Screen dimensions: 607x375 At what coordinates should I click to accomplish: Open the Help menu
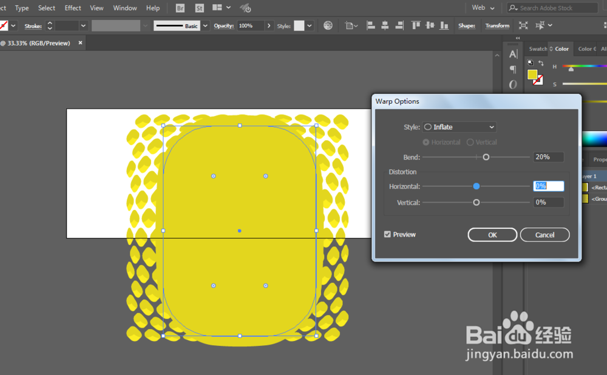[153, 8]
